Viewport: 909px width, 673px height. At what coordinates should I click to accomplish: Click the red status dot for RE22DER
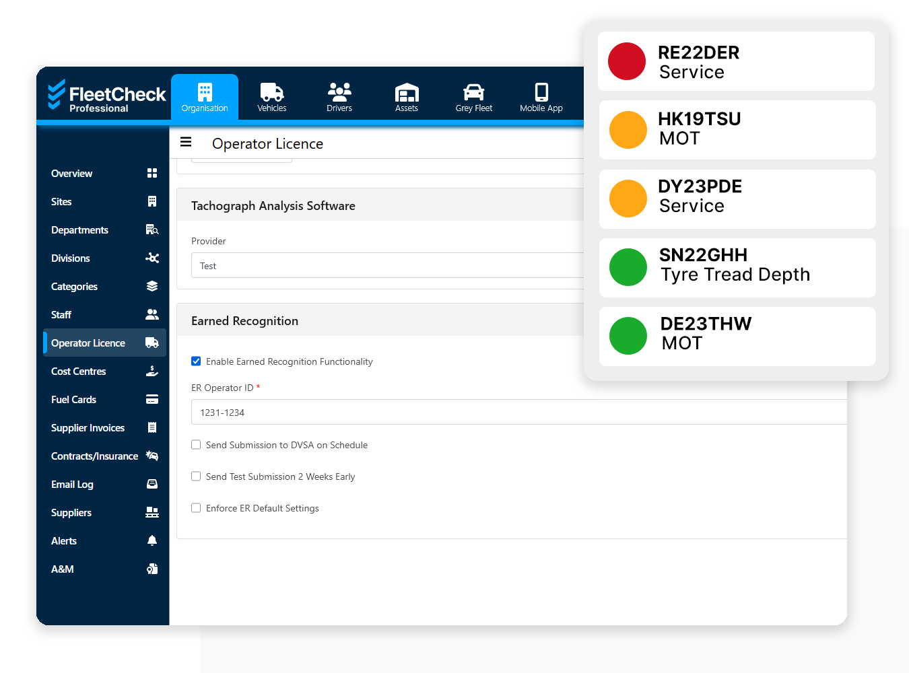point(627,61)
